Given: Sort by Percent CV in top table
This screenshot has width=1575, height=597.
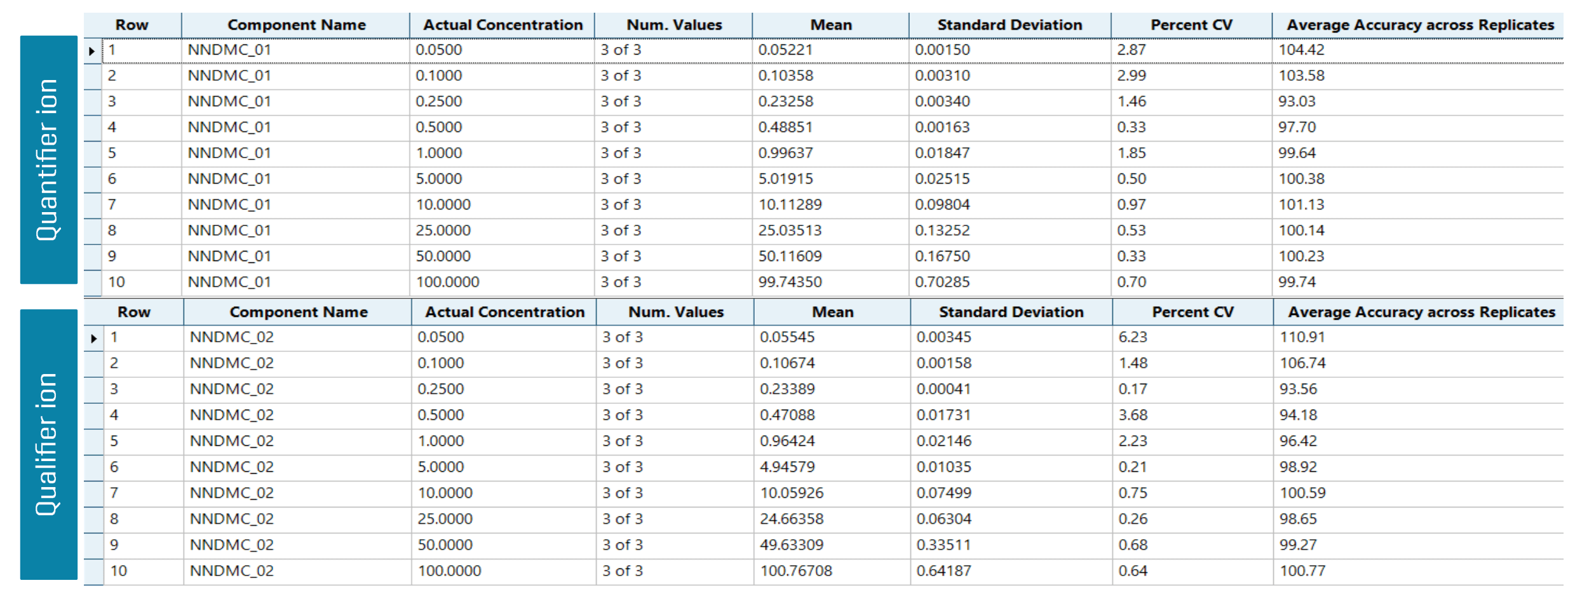Looking at the screenshot, I should (1191, 25).
